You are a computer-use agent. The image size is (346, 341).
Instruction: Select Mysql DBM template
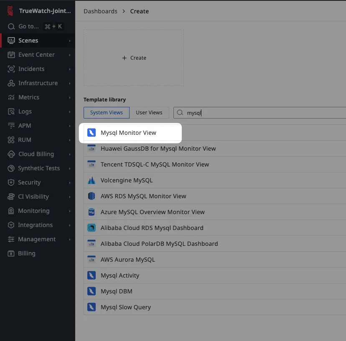coord(215,291)
